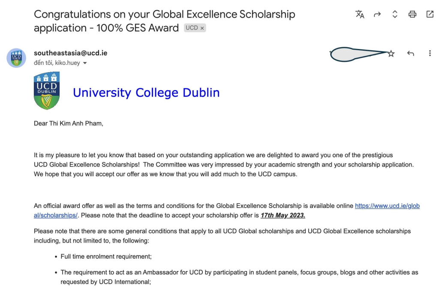Screen dimensions: 439x292
Task: Open the ucd.ie global scholarships link
Action: [x=227, y=210]
